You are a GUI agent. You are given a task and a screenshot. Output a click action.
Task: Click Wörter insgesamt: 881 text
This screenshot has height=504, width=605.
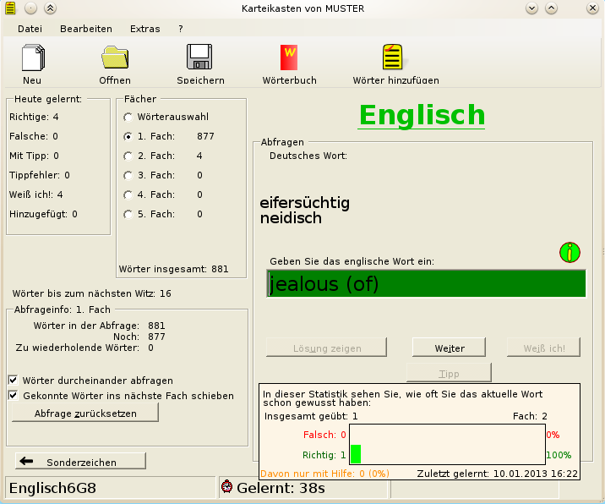(173, 269)
